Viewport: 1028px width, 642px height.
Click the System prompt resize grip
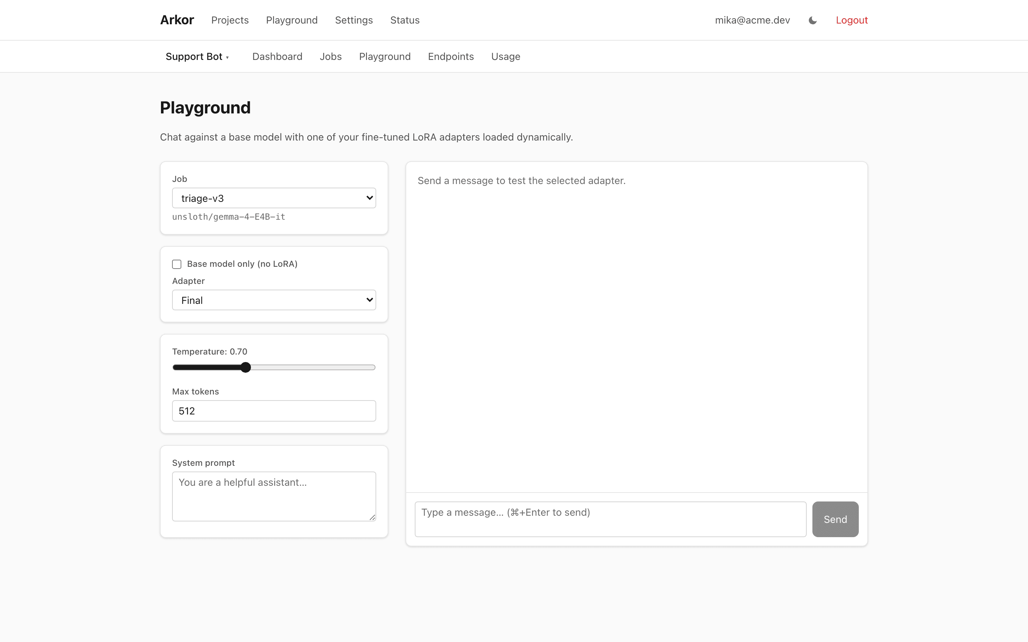click(x=372, y=517)
